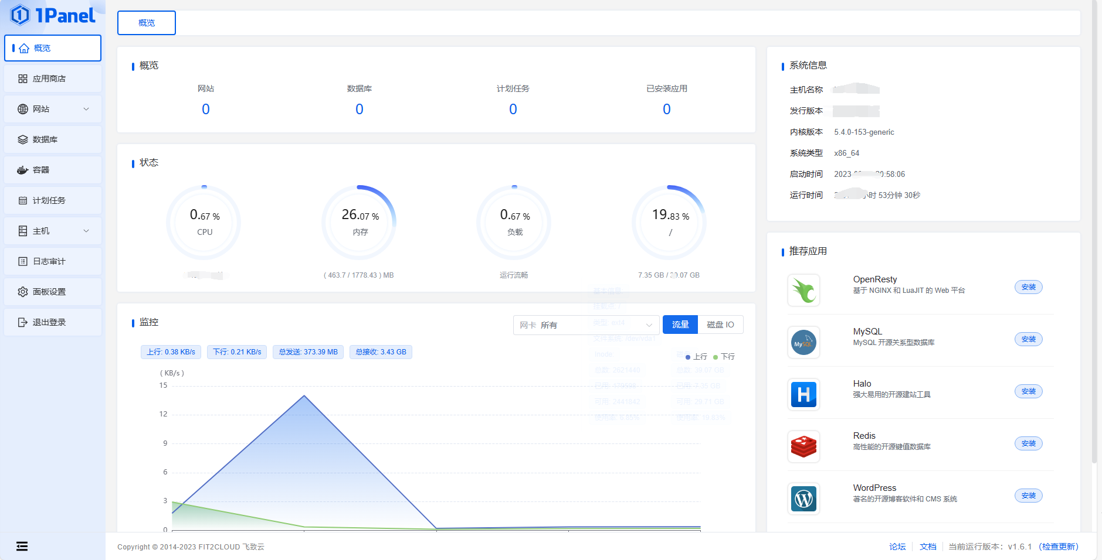The height and width of the screenshot is (560, 1102).
Task: Install Redis with 安装 button
Action: pos(1029,443)
